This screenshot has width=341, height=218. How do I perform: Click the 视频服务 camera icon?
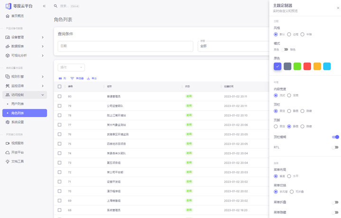coord(8,143)
